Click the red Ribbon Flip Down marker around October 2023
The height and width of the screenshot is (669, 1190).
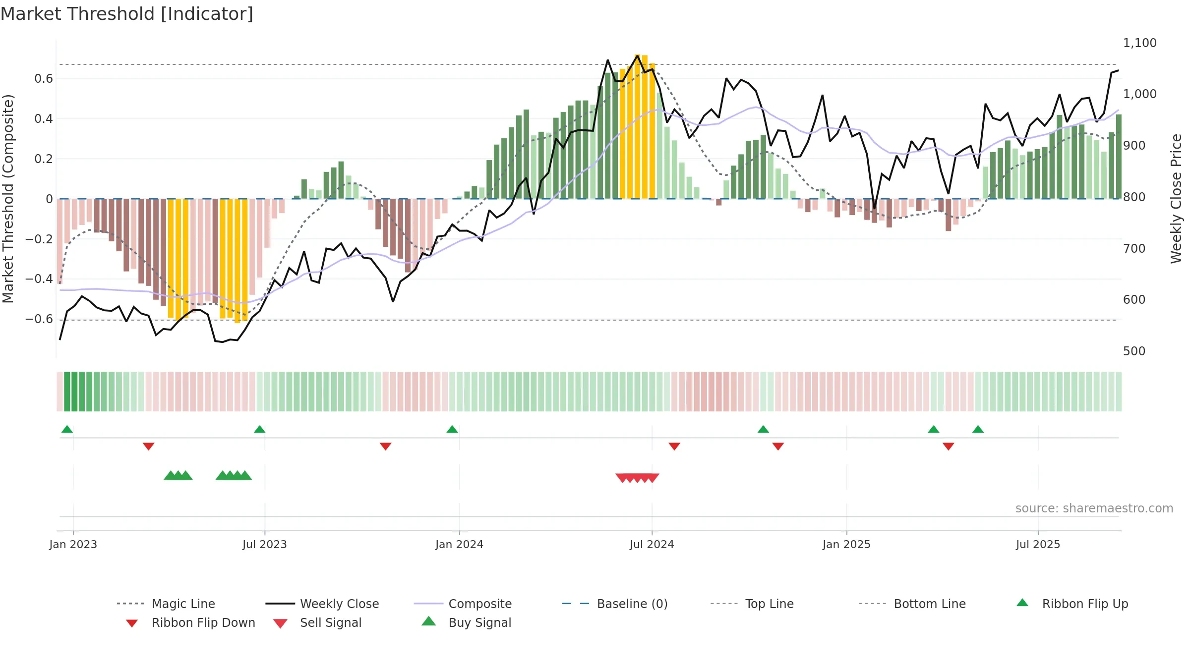click(385, 446)
